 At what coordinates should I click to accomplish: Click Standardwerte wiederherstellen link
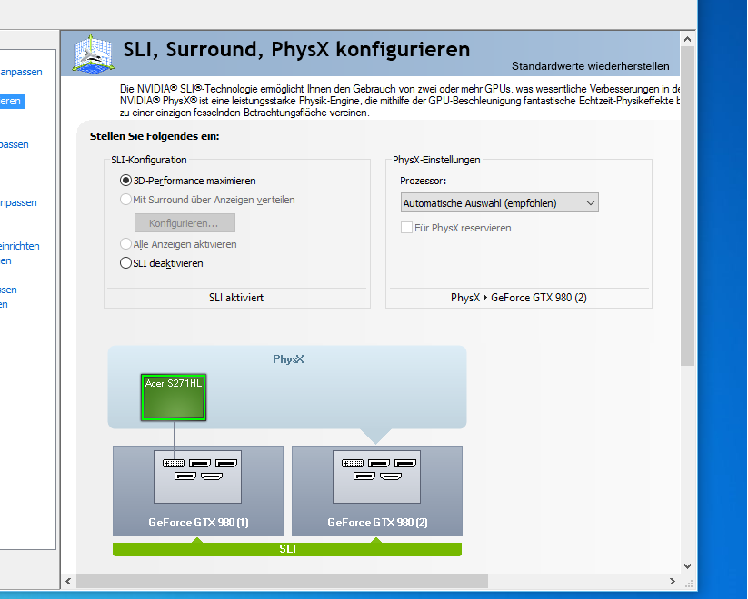click(591, 66)
